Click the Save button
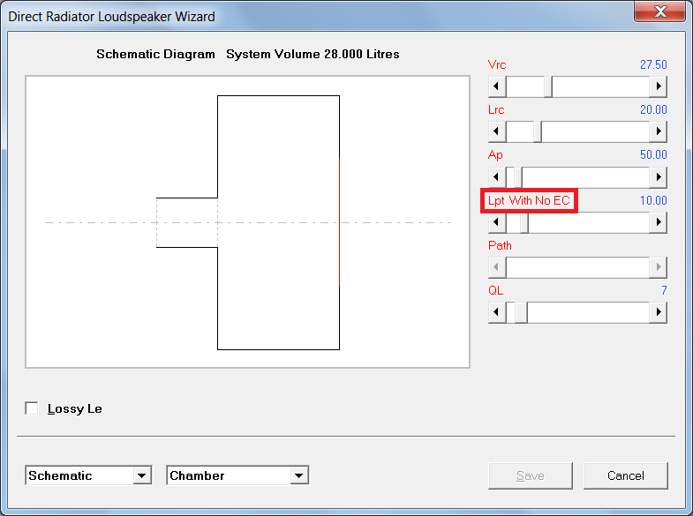The image size is (693, 516). (x=531, y=475)
